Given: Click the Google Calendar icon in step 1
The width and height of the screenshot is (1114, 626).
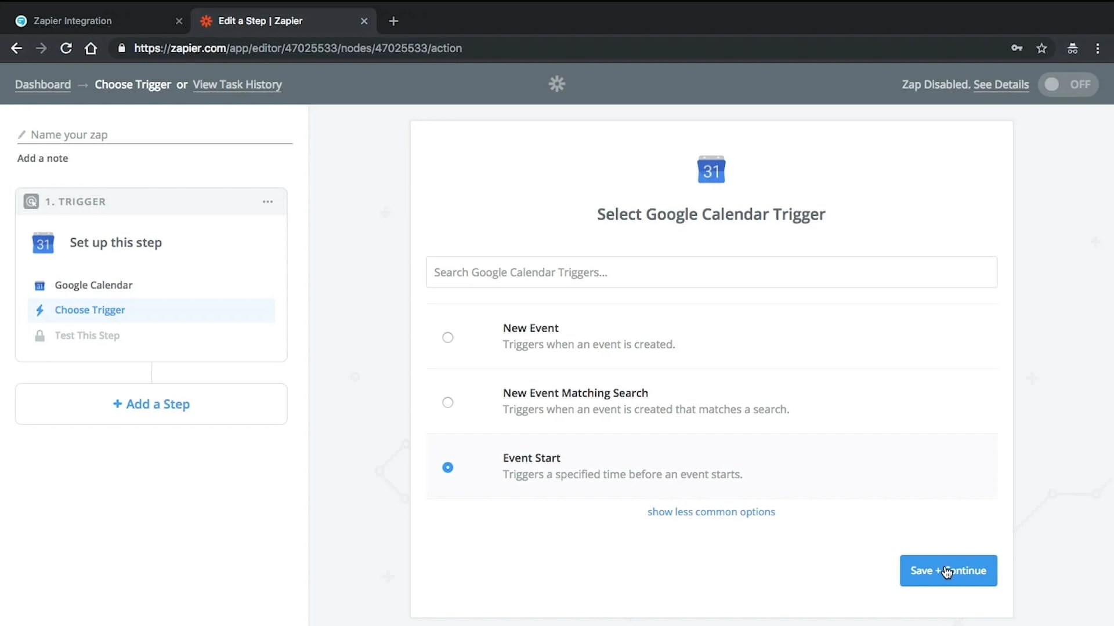Looking at the screenshot, I should (39, 285).
